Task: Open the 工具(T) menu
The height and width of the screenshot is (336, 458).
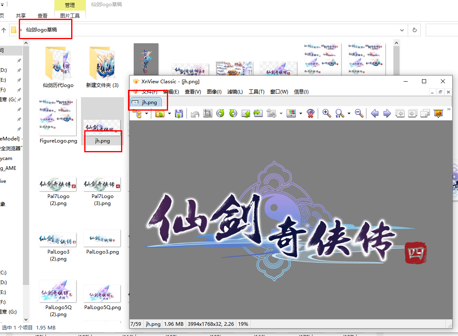Action: point(256,92)
